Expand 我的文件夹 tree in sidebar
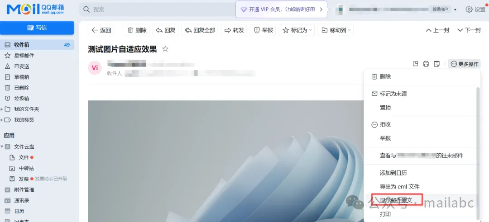 (x=2, y=109)
